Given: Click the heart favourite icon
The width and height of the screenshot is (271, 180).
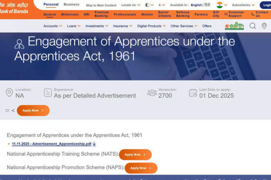Looking at the screenshot, I should [x=7, y=111].
